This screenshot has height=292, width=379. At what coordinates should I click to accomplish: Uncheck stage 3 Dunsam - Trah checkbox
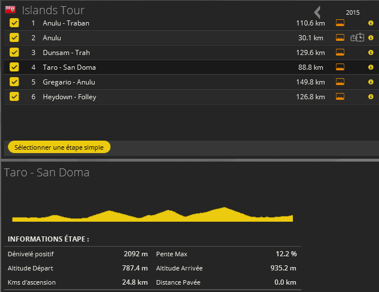click(x=14, y=53)
